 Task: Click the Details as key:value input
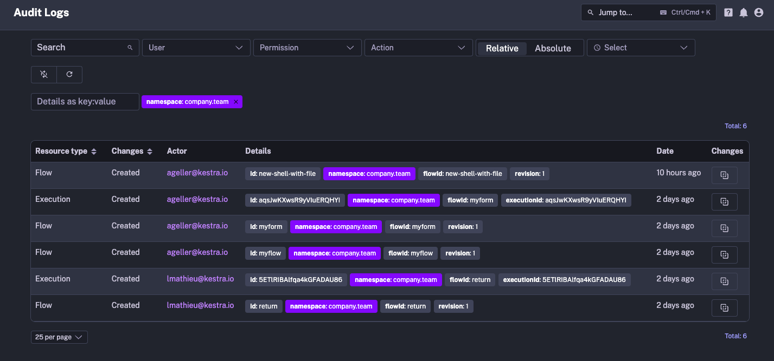(x=85, y=101)
